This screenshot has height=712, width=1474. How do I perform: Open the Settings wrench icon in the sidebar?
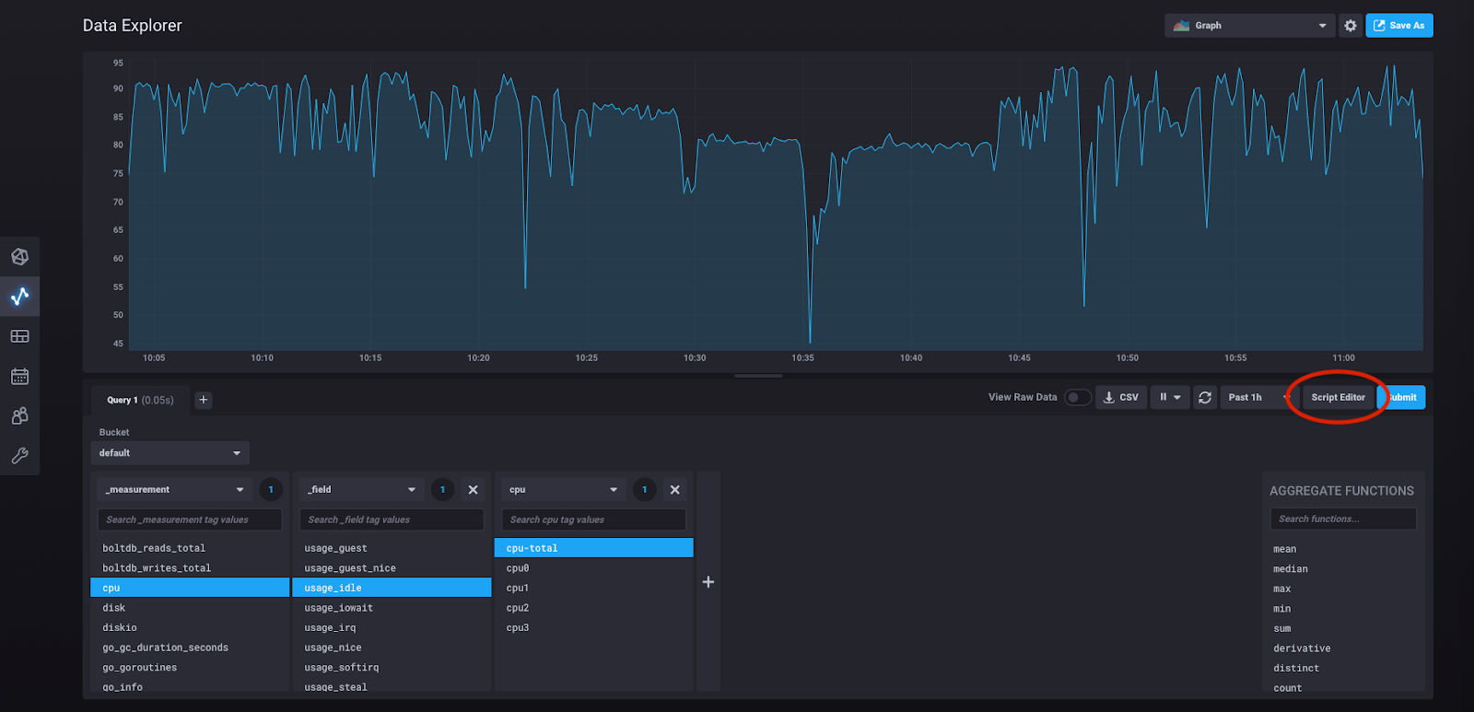(x=19, y=455)
